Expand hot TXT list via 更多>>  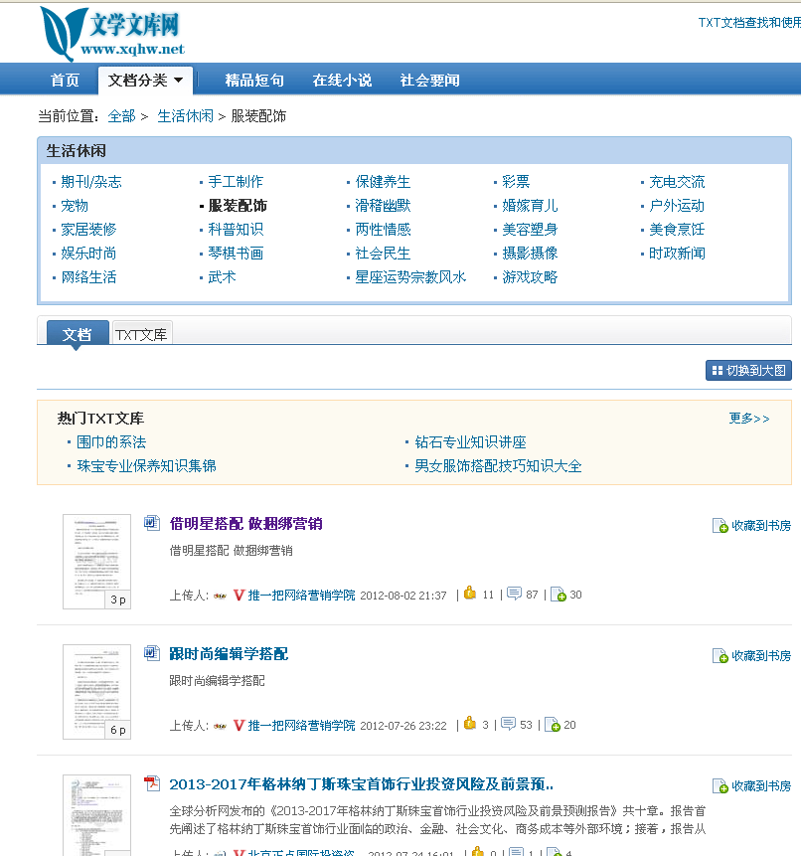click(748, 419)
